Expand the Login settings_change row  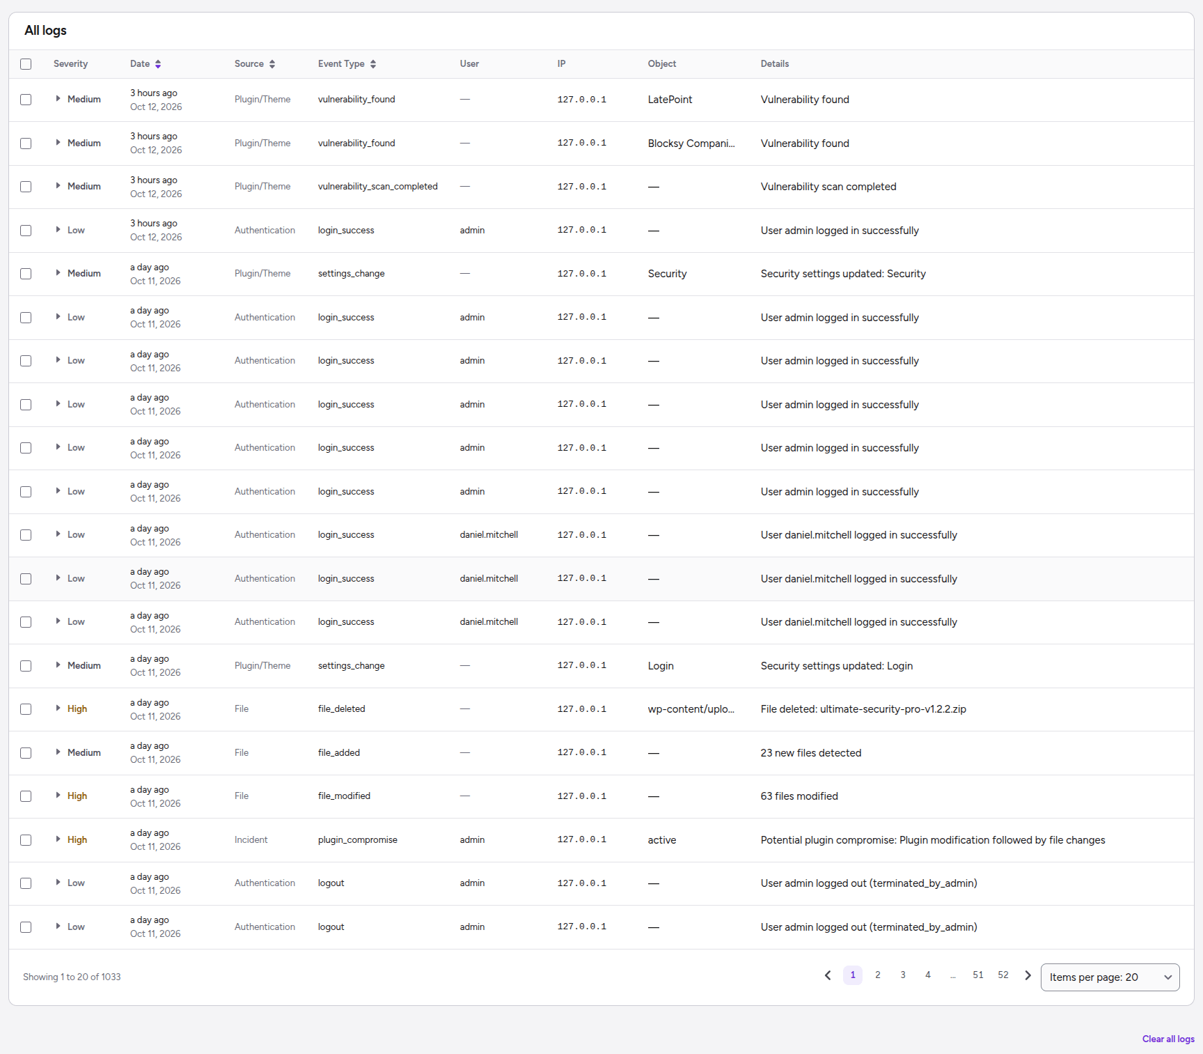point(58,665)
